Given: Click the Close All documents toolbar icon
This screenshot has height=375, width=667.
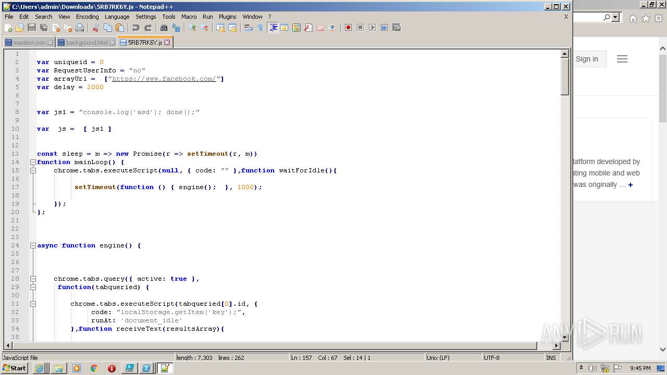Looking at the screenshot, I should (68, 28).
